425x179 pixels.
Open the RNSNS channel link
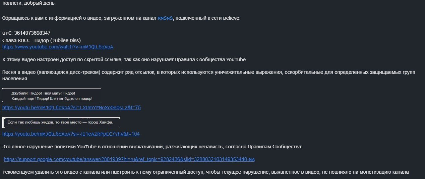tap(165, 18)
